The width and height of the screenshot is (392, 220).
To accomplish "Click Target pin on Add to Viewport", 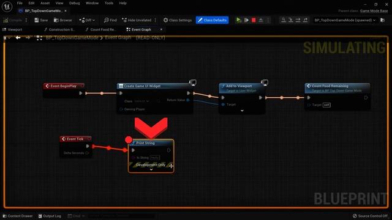I will point(223,105).
